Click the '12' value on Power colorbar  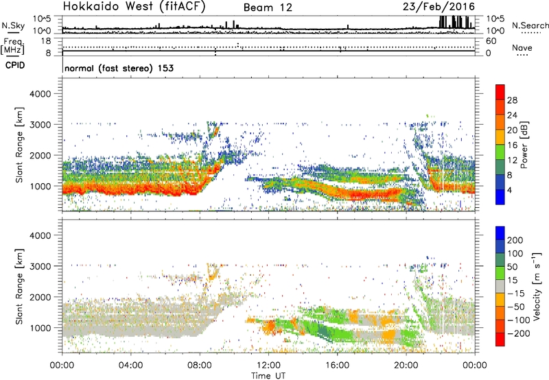click(512, 161)
